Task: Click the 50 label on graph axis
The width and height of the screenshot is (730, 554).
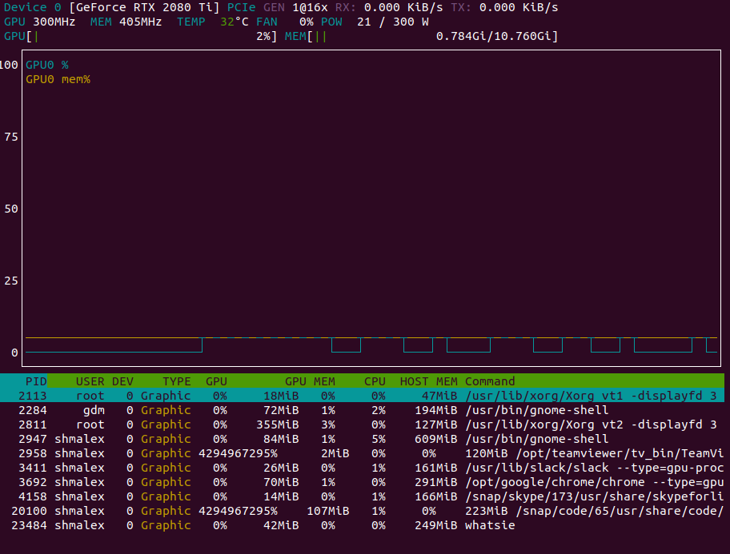Action: pyautogui.click(x=11, y=209)
